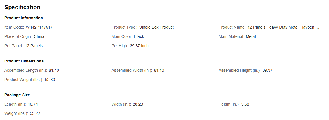
Task: Click the Pet High 39.37 inch value
Action: coord(139,46)
